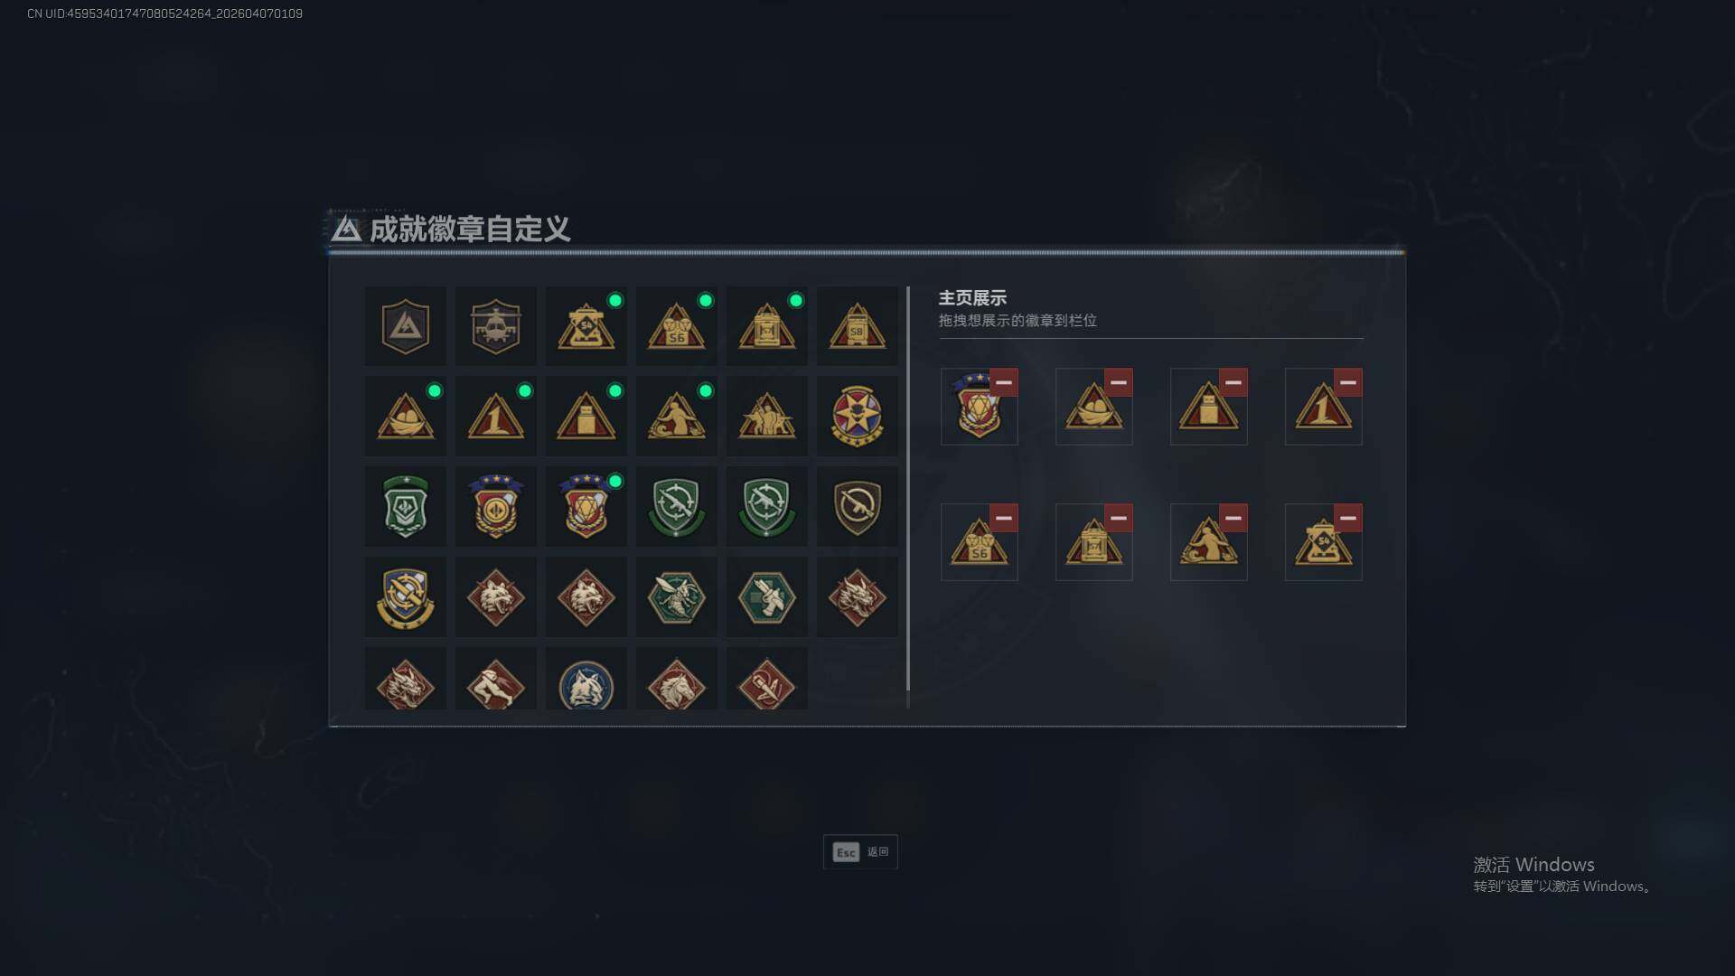The height and width of the screenshot is (976, 1735).
Task: Pick the bronze rifle shield badge
Action: coord(857,507)
